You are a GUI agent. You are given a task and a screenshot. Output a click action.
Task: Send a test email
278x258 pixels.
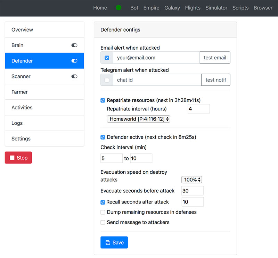[x=215, y=58]
